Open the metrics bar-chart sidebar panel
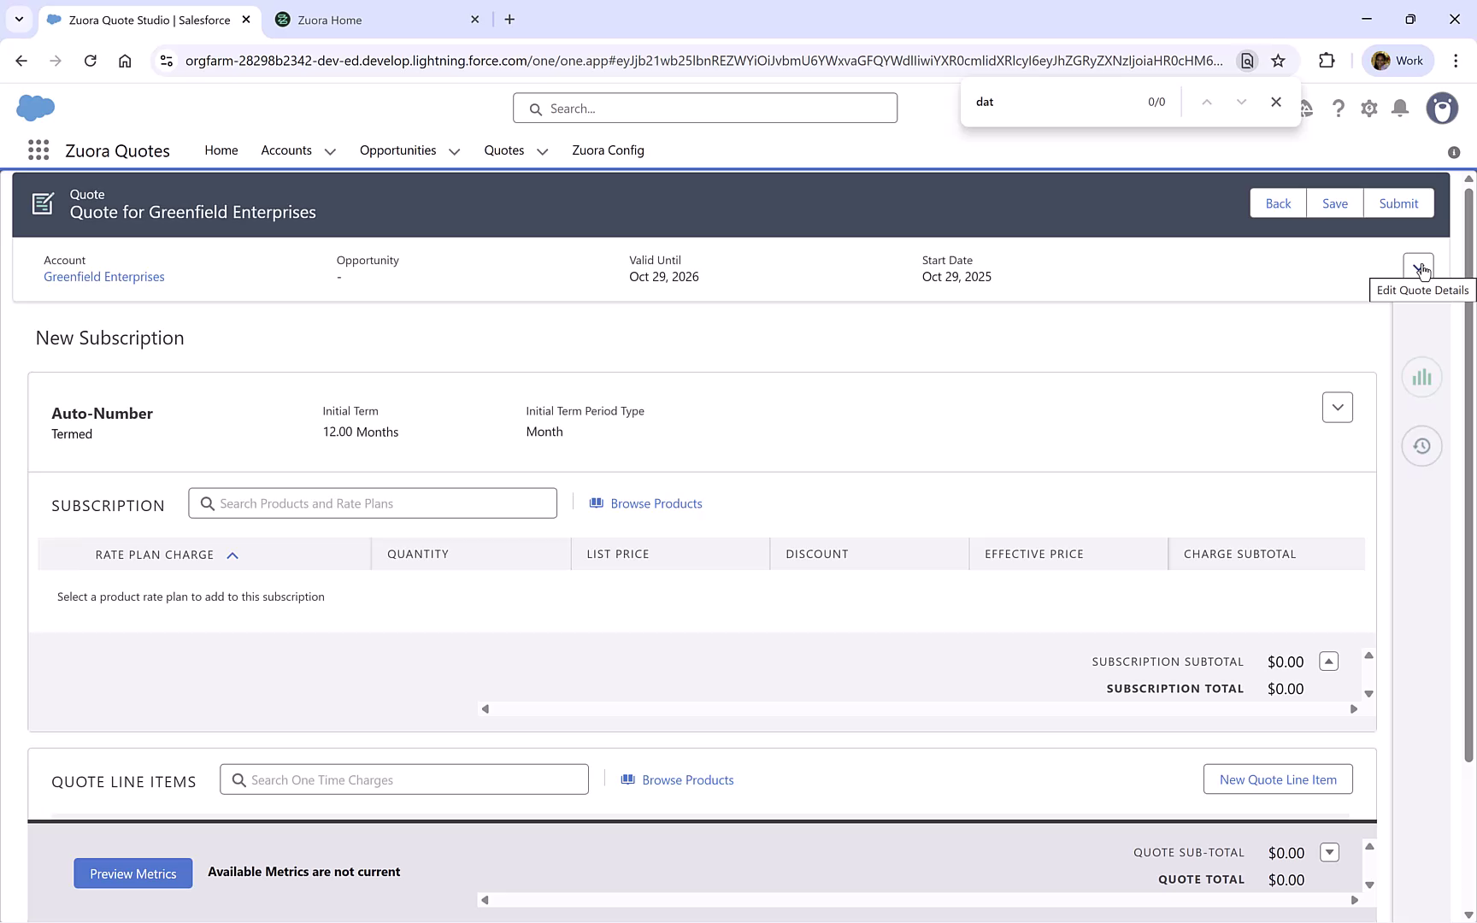1477x923 pixels. click(x=1421, y=376)
